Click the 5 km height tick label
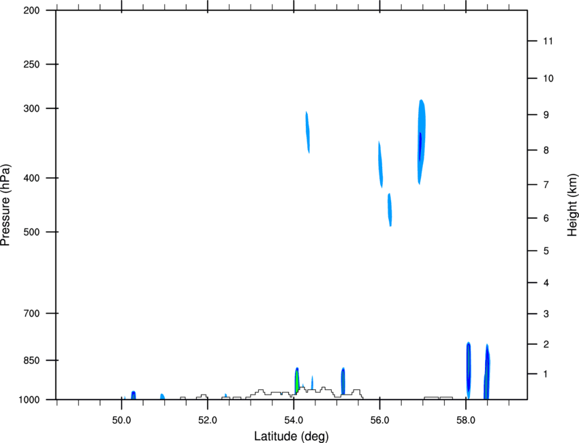 click(546, 251)
